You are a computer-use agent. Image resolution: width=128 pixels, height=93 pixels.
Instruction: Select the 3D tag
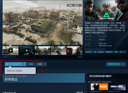[x=121, y=52]
